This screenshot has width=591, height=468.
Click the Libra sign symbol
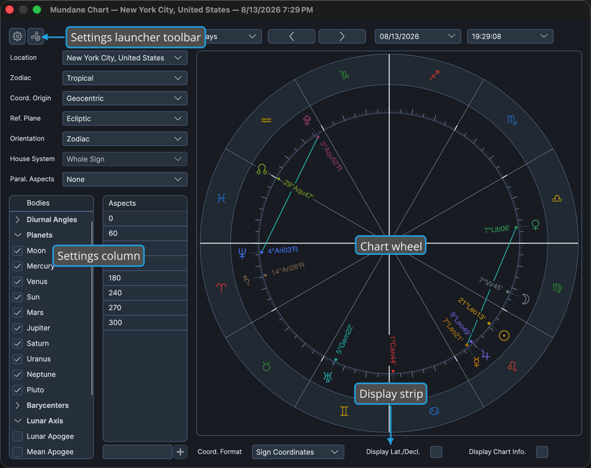[557, 198]
